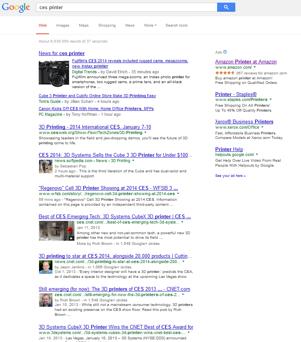Open 3D Systems CubeX Wins CNET Award result
This screenshot has width=301, height=342.
click(x=116, y=327)
